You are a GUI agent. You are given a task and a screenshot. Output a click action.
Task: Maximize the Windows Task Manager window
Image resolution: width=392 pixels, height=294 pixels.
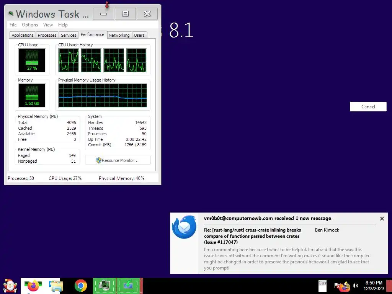pyautogui.click(x=125, y=14)
